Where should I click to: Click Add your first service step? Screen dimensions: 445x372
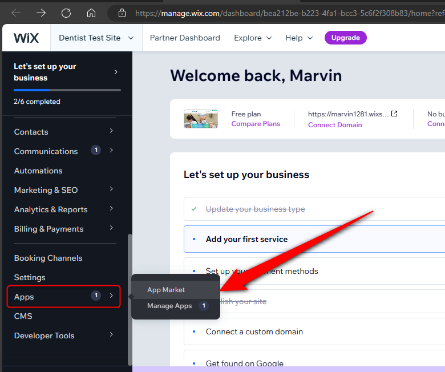[314, 239]
